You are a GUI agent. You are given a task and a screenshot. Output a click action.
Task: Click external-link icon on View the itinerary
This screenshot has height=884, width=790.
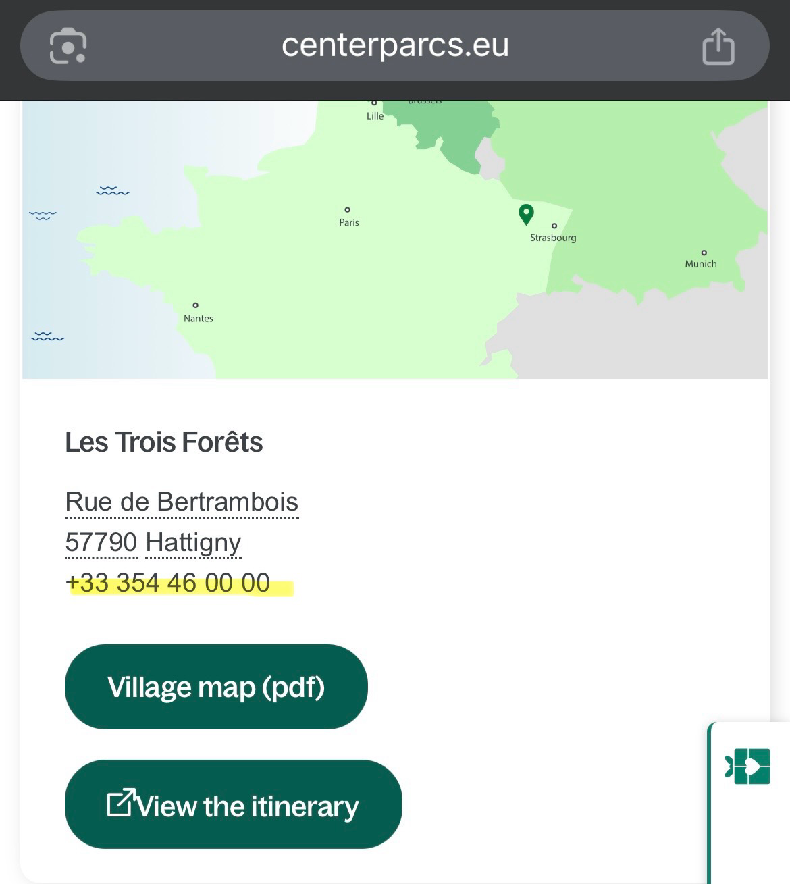121,803
